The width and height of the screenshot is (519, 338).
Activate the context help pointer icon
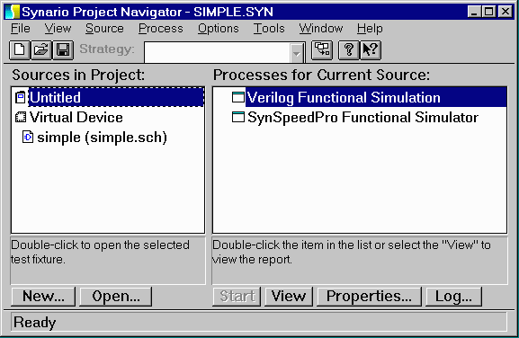tap(371, 50)
